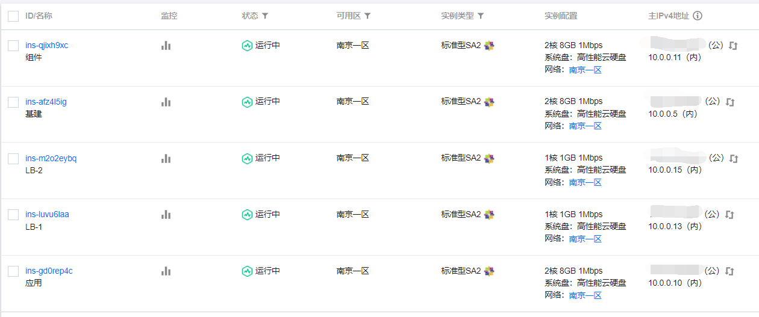This screenshot has height=317, width=759.
Task: Click the running status icon for ins-luvu6laa
Action: [247, 215]
